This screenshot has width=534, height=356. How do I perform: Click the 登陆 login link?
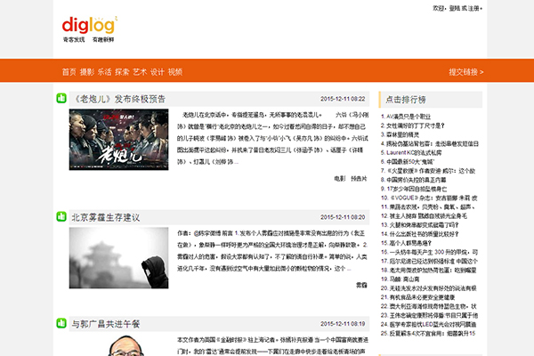pyautogui.click(x=455, y=8)
